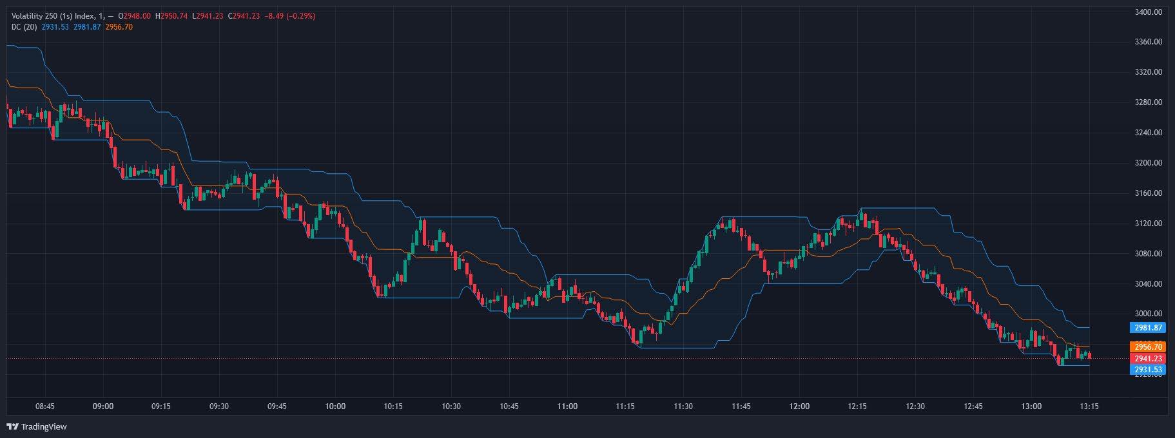Viewport: 1175px width, 438px height.
Task: Click the 3000.00 level on price axis
Action: coord(1149,314)
